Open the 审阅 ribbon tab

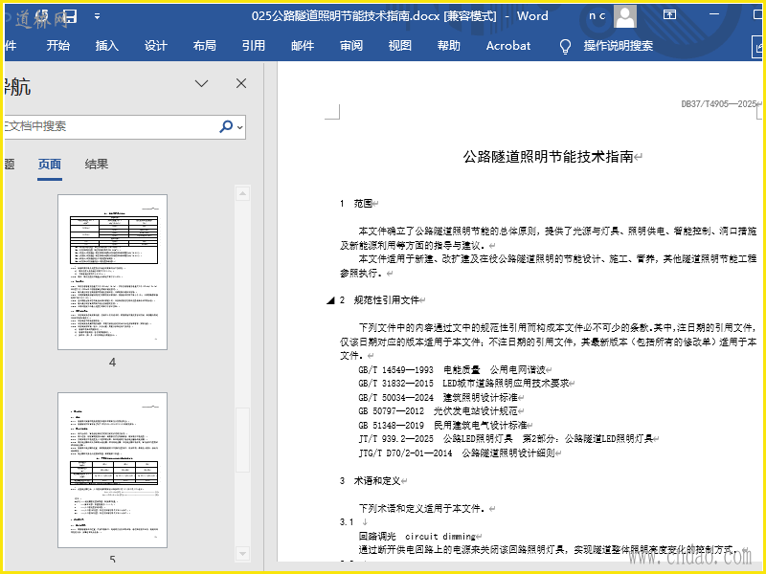(351, 46)
